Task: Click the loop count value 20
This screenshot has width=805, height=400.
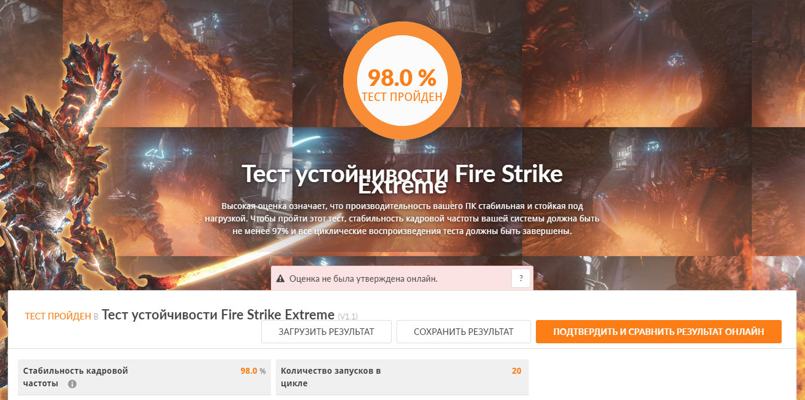Action: click(517, 371)
